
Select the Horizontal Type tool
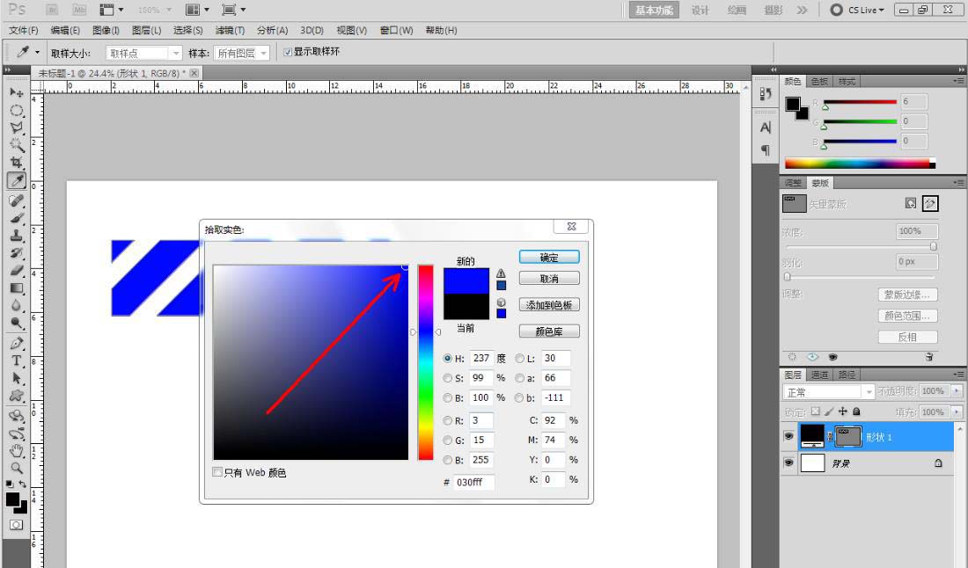16,360
